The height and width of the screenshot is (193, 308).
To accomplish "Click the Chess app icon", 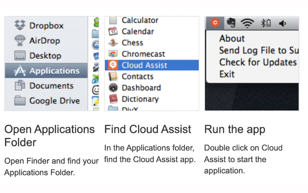I will (x=113, y=42).
